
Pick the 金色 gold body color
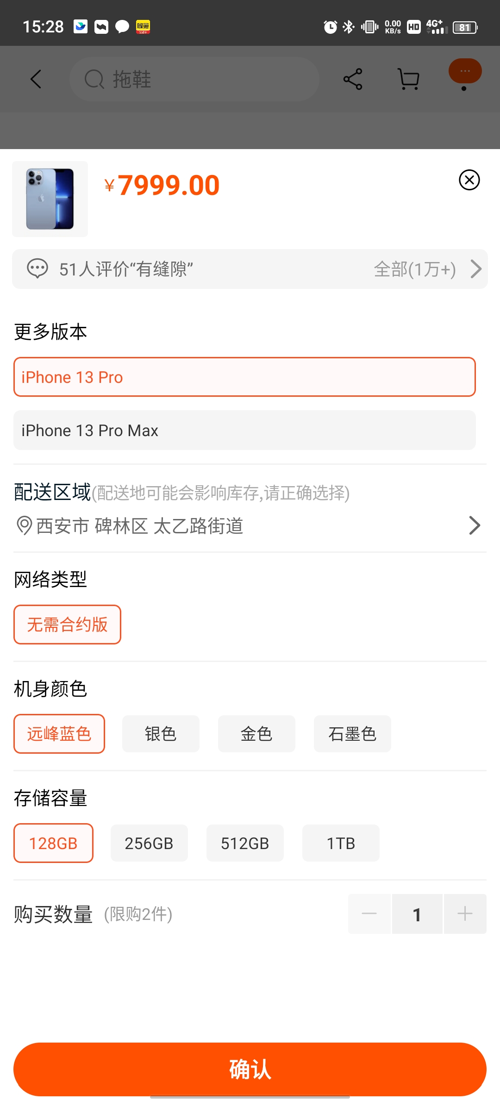point(256,734)
